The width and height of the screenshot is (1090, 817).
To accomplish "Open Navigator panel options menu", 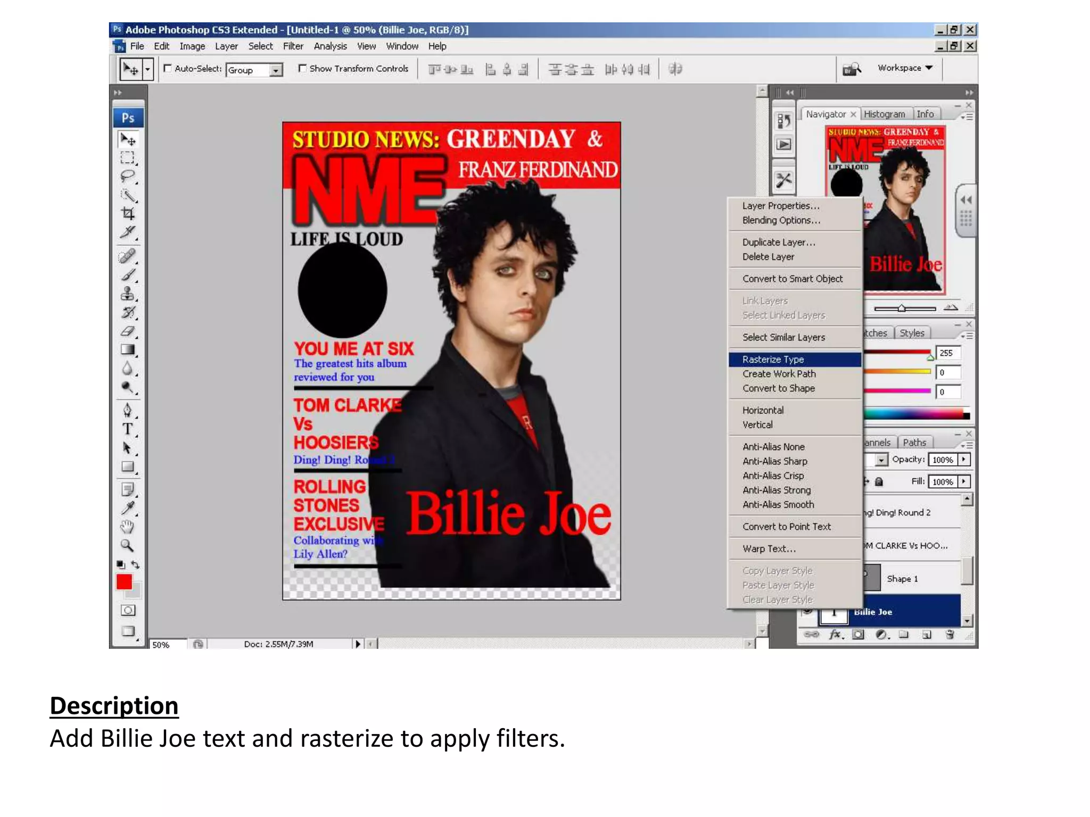I will pos(967,116).
